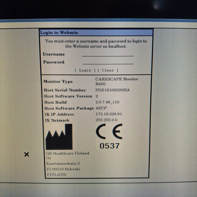Select the CARESCAPE Monitor B450 text
The height and width of the screenshot is (197, 197).
click(x=117, y=81)
